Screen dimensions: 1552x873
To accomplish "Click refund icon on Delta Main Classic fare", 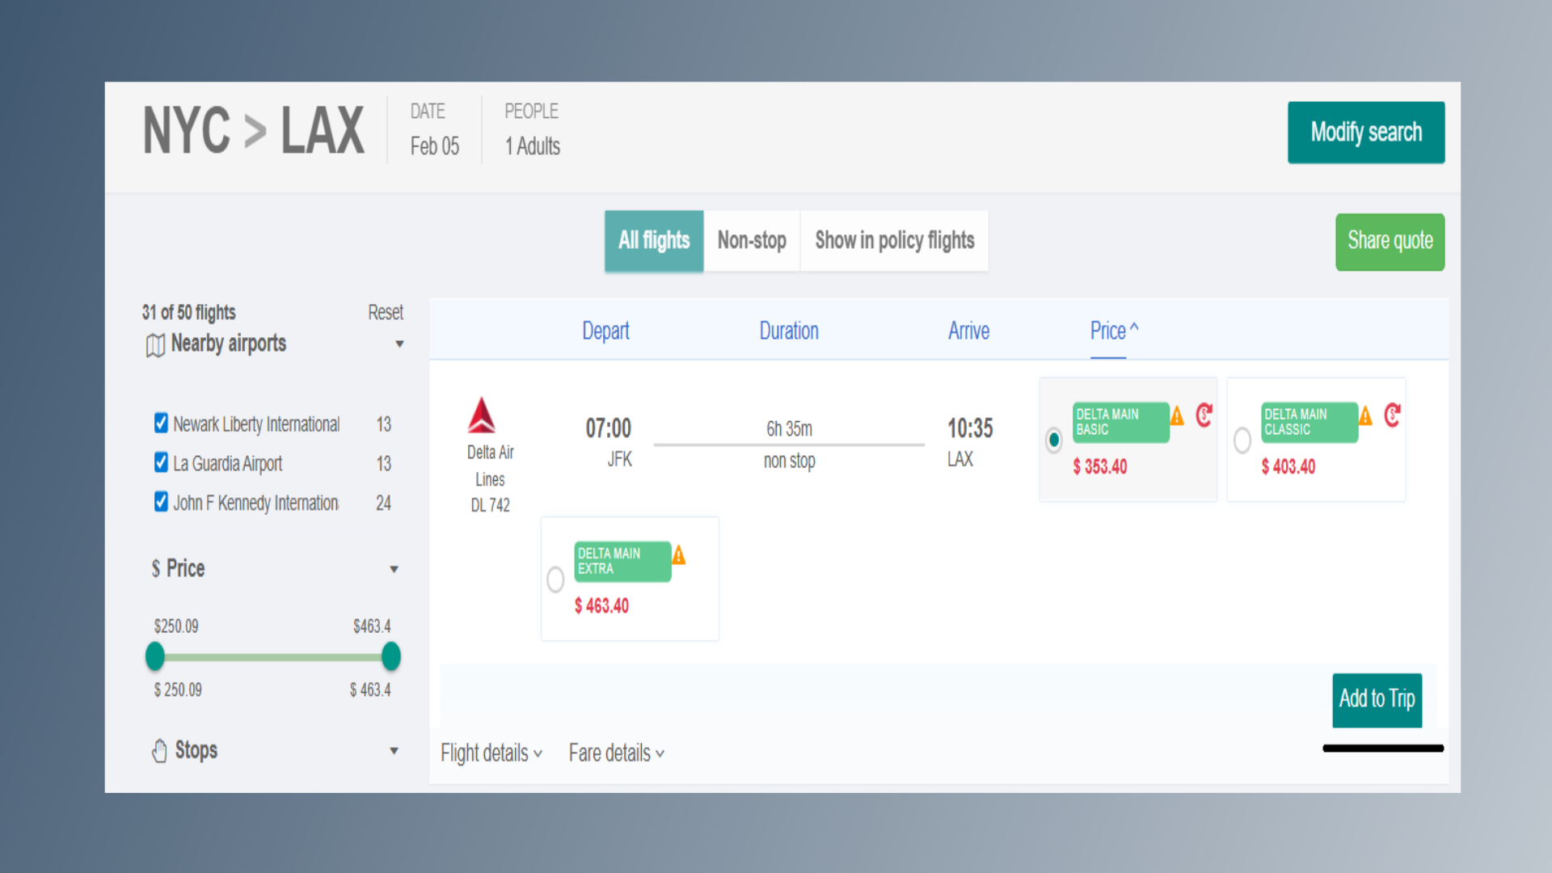I will pyautogui.click(x=1392, y=415).
